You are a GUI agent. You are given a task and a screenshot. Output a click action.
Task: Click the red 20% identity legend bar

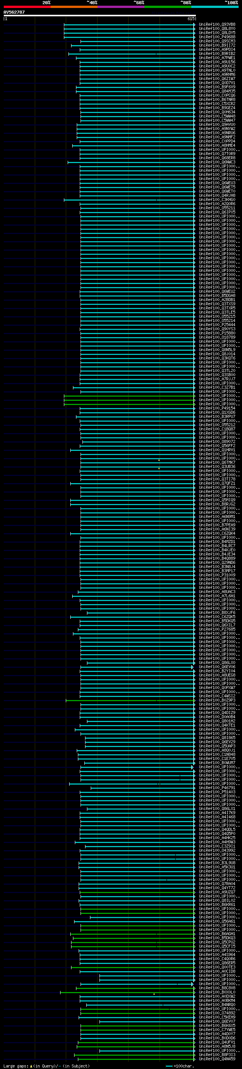[x=27, y=7]
